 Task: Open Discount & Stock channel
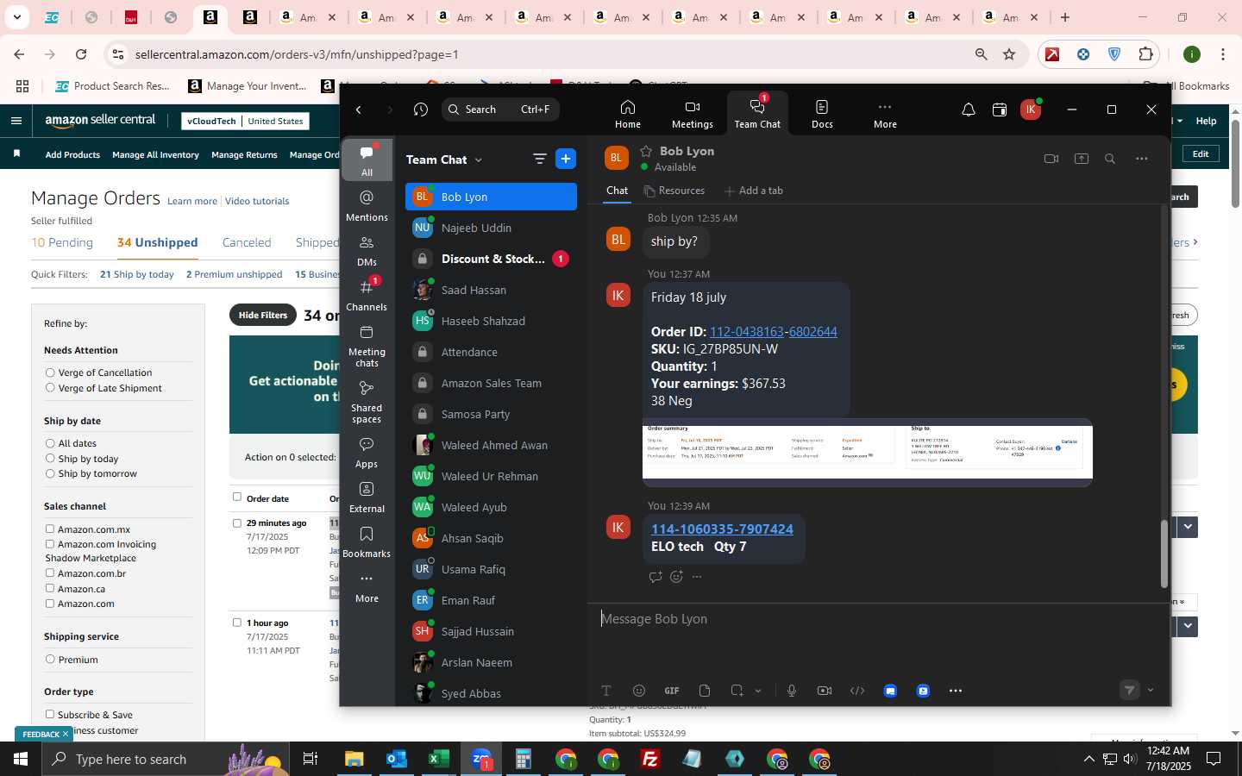pos(491,259)
